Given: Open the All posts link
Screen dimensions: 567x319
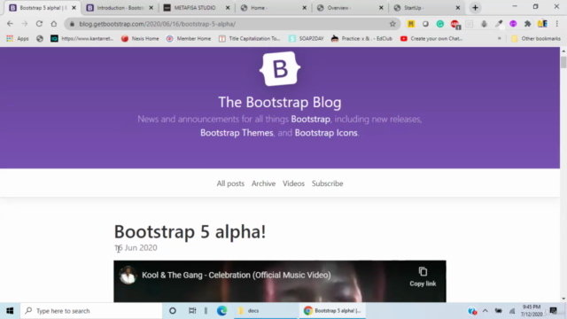Looking at the screenshot, I should (230, 183).
